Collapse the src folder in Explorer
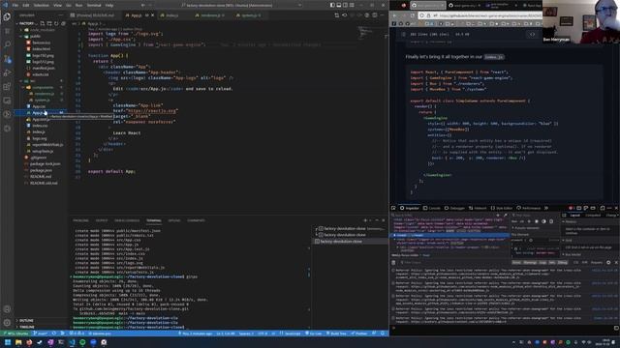Image resolution: width=620 pixels, height=348 pixels. coord(32,81)
